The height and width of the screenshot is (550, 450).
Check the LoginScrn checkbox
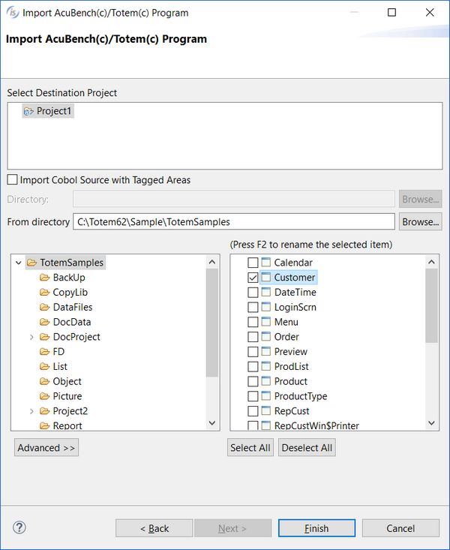pyautogui.click(x=253, y=308)
